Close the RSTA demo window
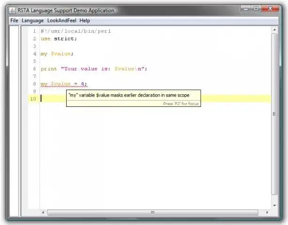This screenshot has width=288, height=225. tap(270, 8)
